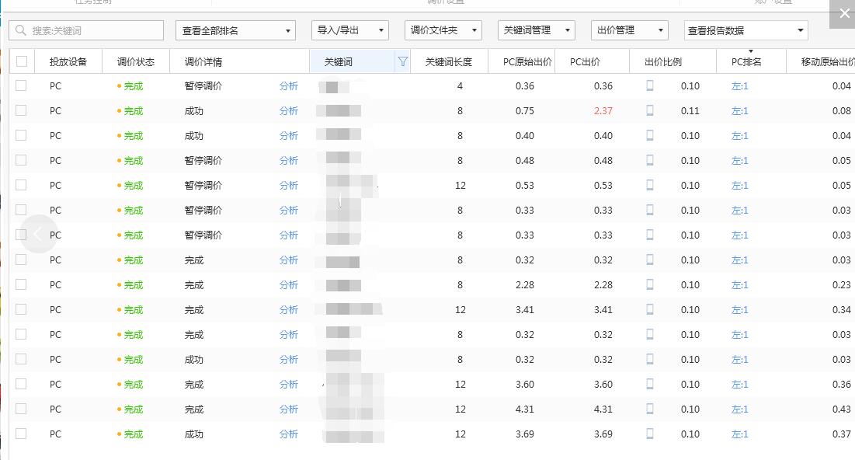Click the 分析 link on the first row
Viewport: 855px width, 460px height.
pyautogui.click(x=288, y=85)
